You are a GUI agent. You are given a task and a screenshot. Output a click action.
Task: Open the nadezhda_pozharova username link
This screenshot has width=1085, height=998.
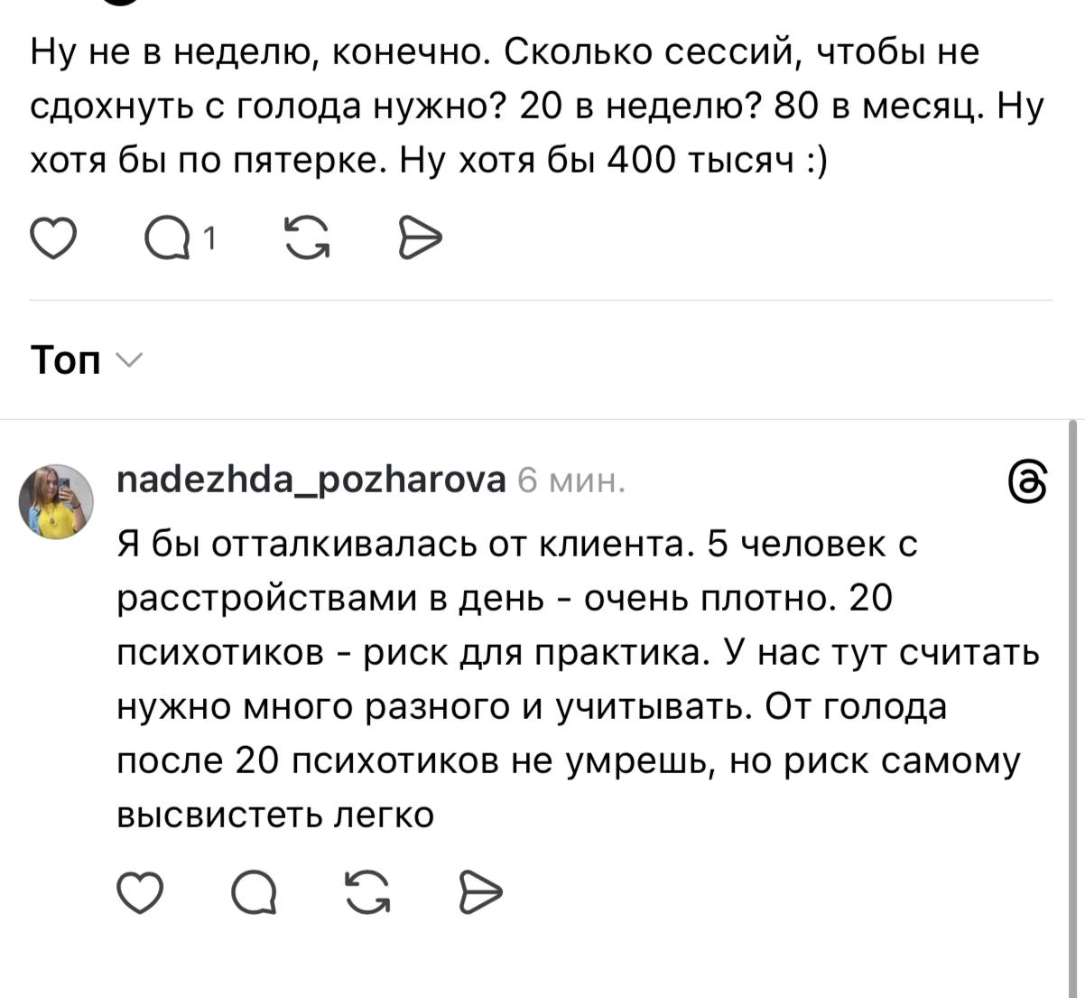pyautogui.click(x=311, y=480)
